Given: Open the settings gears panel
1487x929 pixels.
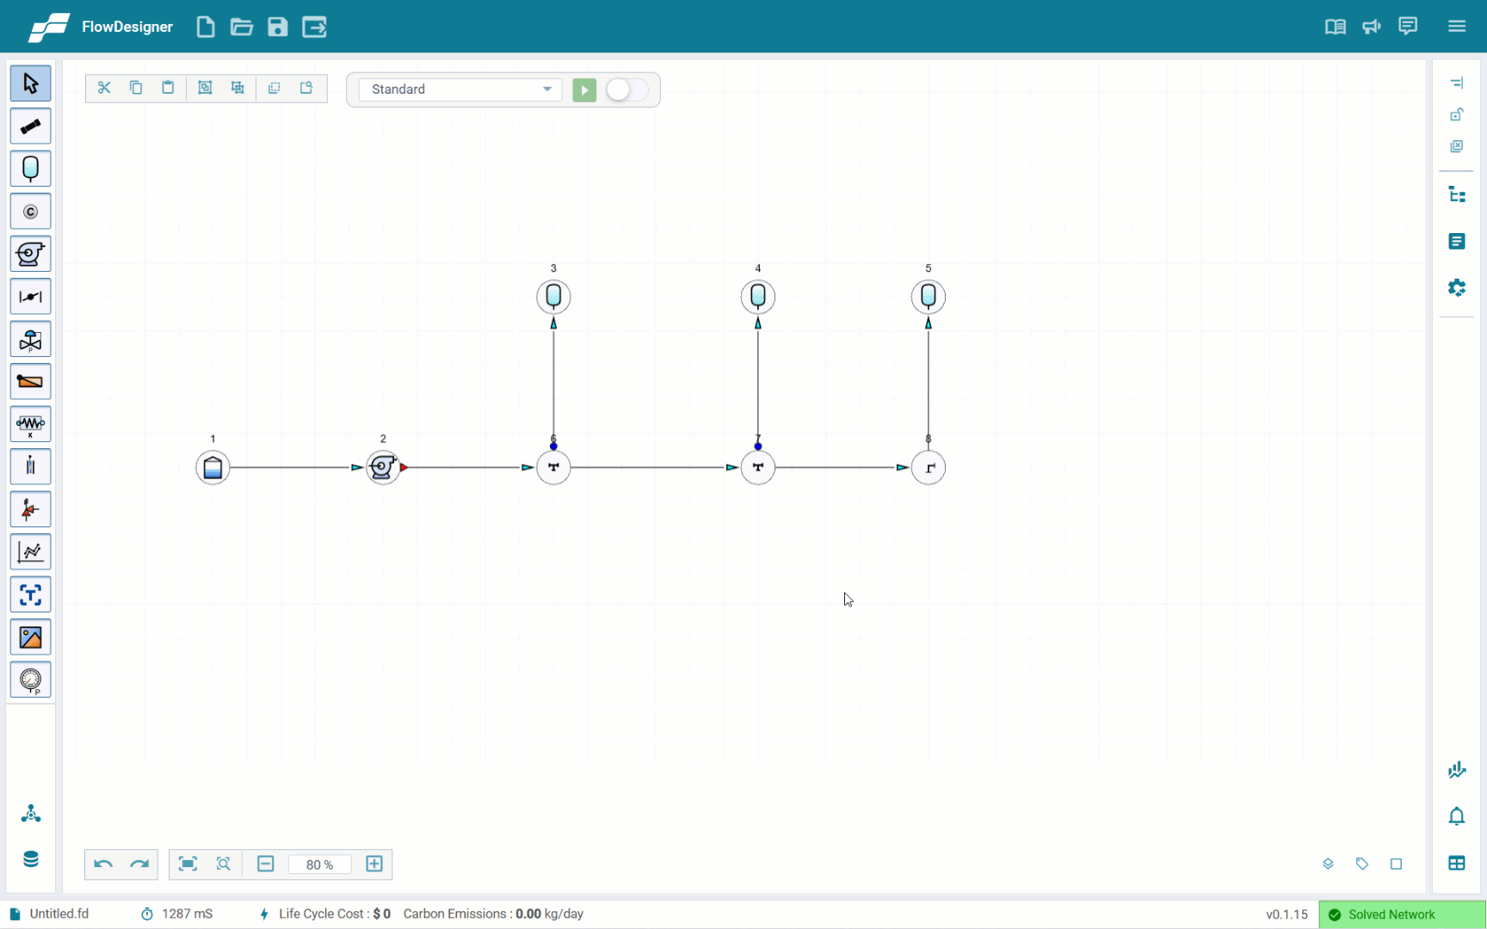Looking at the screenshot, I should coord(1456,287).
